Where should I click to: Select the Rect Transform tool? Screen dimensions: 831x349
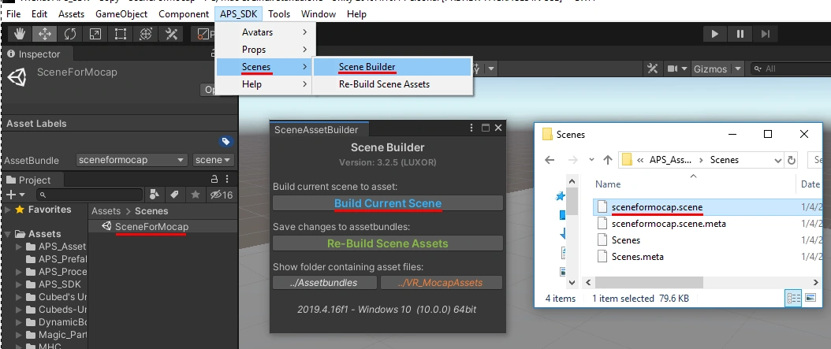click(x=121, y=34)
